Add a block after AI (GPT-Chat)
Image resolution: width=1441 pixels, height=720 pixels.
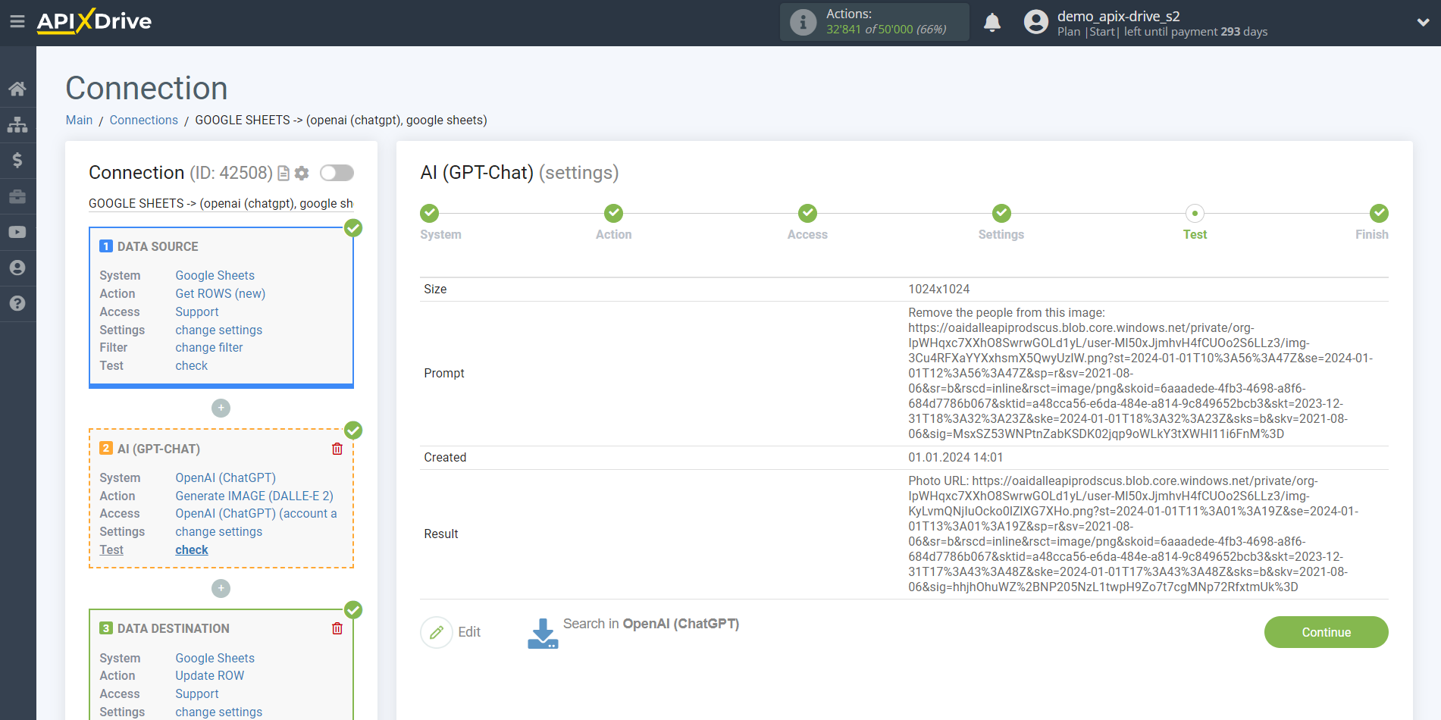click(x=221, y=588)
